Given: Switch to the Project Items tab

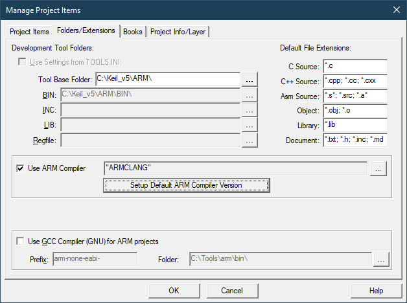Looking at the screenshot, I should pyautogui.click(x=29, y=32).
